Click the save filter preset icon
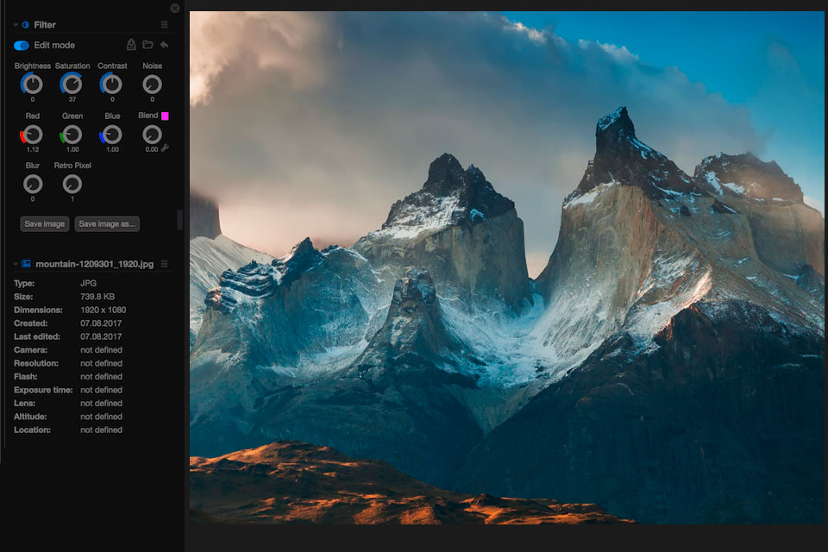 (131, 45)
